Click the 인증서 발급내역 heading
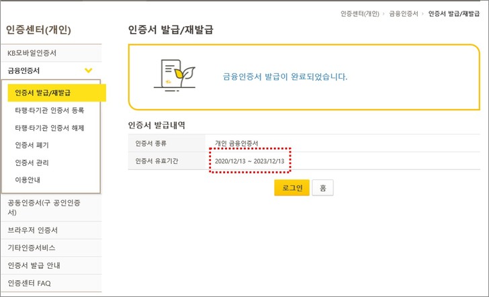This screenshot has height=297, width=489. click(x=157, y=126)
